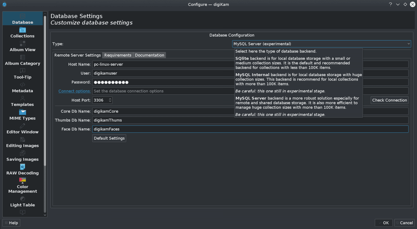Open the Light Table settings icon
This screenshot has height=229, width=417.
tap(23, 199)
